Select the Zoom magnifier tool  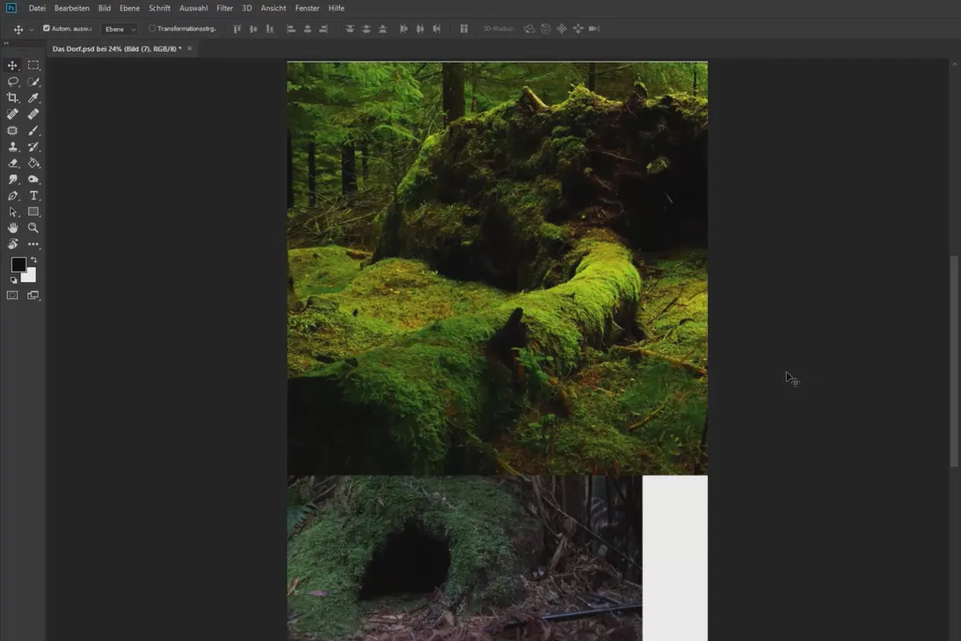click(34, 228)
